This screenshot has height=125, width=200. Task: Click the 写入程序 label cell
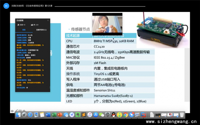79,79
